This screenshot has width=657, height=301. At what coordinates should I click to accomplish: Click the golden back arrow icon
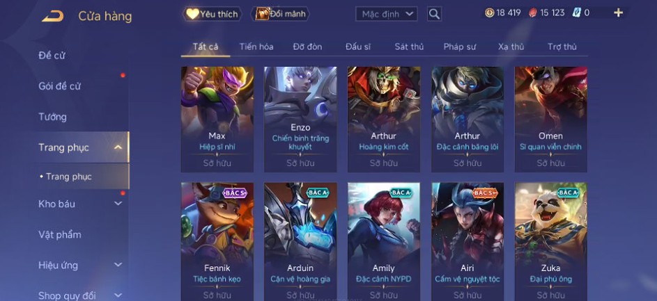53,16
